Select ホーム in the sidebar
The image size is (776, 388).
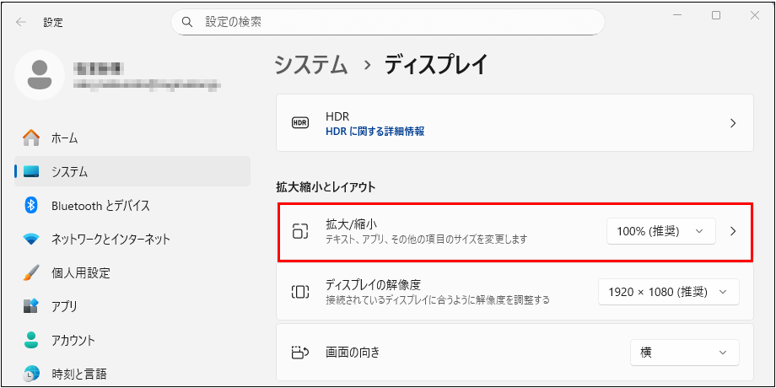64,137
